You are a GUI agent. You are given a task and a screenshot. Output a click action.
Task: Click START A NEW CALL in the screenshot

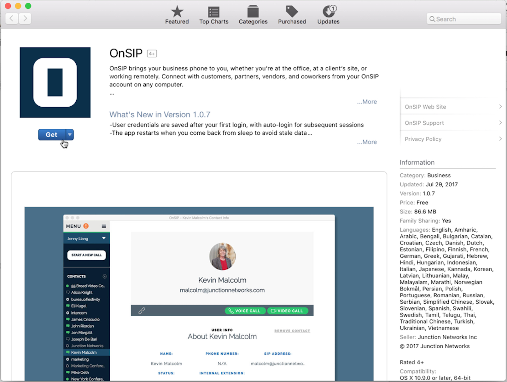point(86,255)
